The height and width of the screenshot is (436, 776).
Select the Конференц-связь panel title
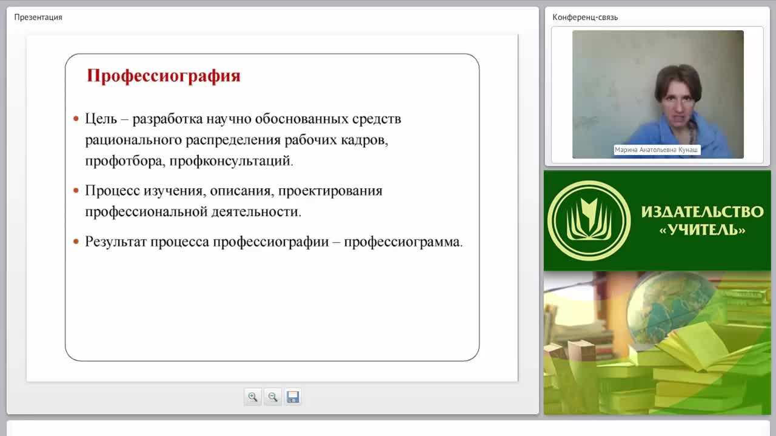tap(585, 17)
